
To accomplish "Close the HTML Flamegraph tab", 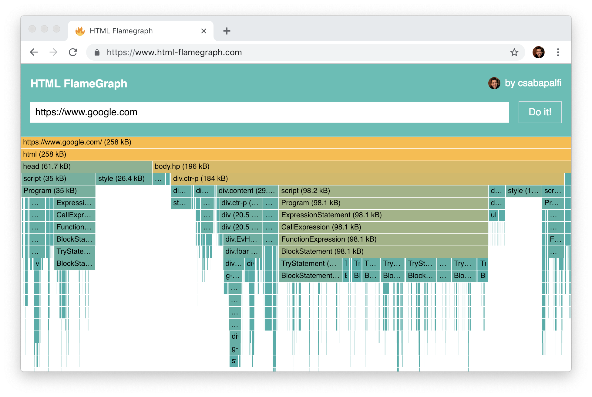I will click(204, 31).
